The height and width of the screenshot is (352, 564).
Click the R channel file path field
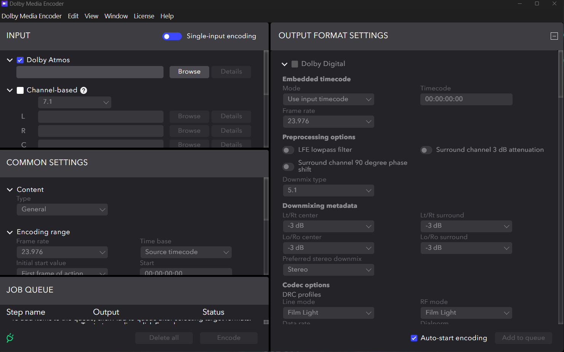point(101,131)
